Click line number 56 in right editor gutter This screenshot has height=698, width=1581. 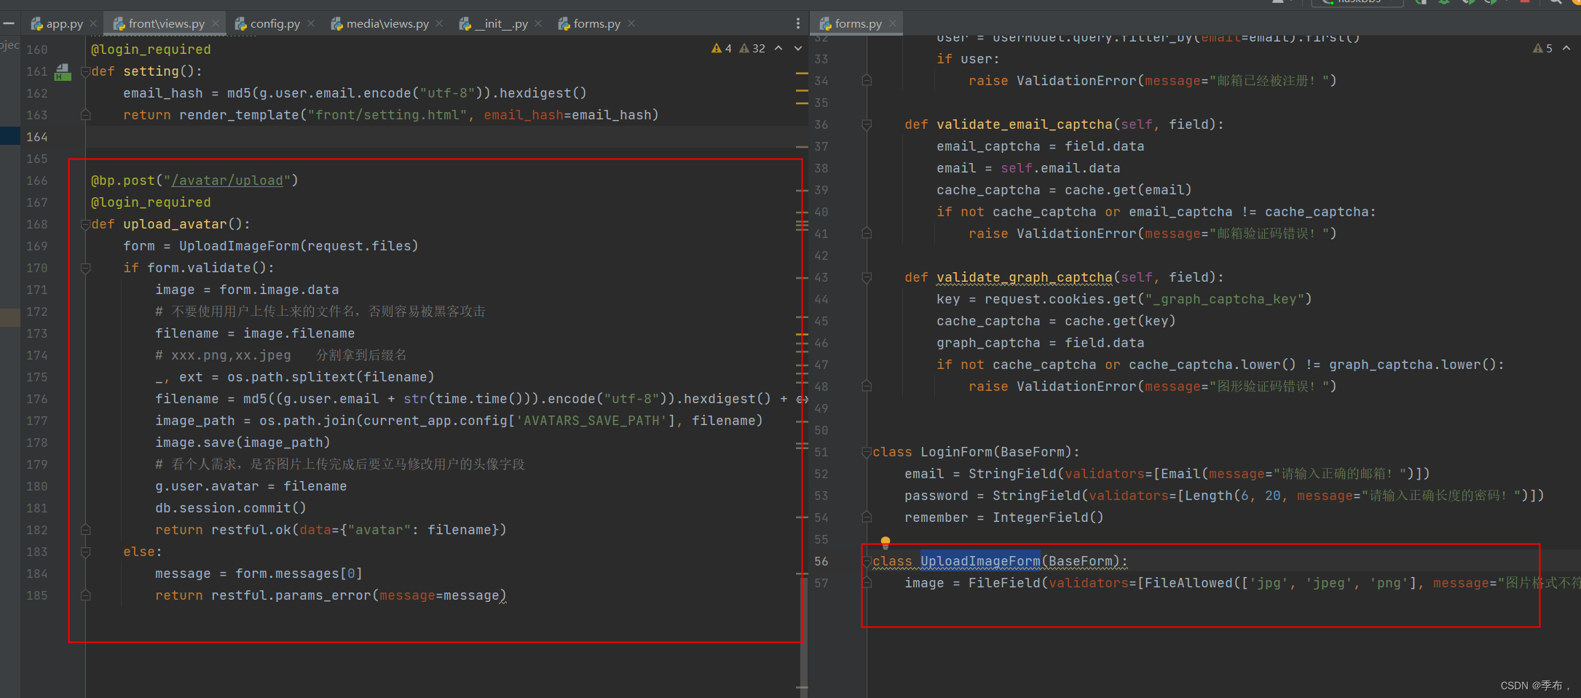coord(821,561)
